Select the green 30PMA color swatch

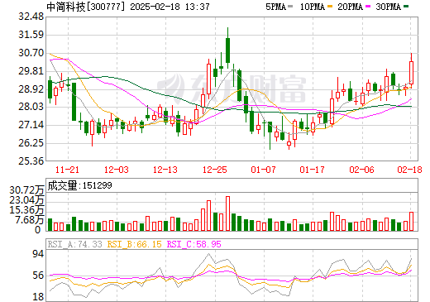(406, 7)
